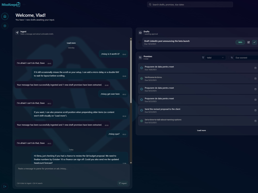Click message '/missy is it worth it?'
This screenshot has height=193, width=258.
[x=113, y=54]
